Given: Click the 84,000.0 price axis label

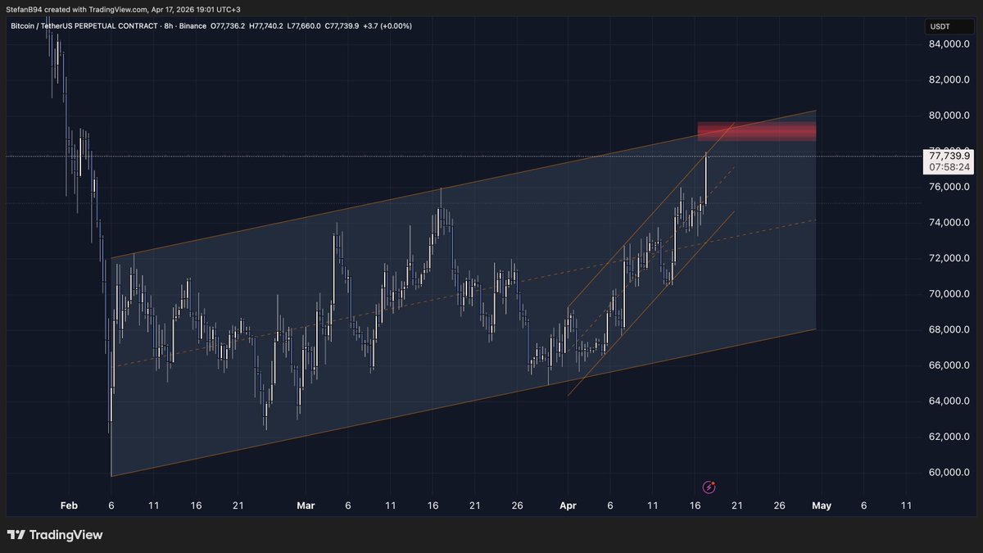Looking at the screenshot, I should pos(950,44).
